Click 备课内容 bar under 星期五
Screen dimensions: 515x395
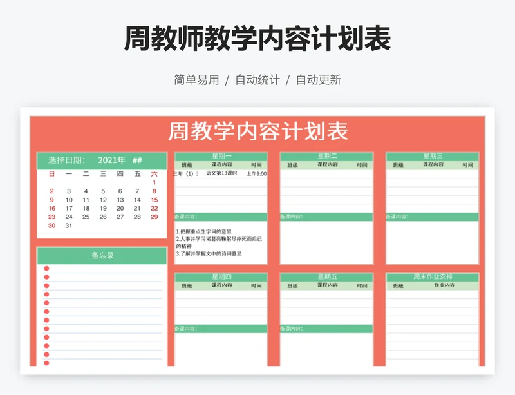[x=327, y=329]
